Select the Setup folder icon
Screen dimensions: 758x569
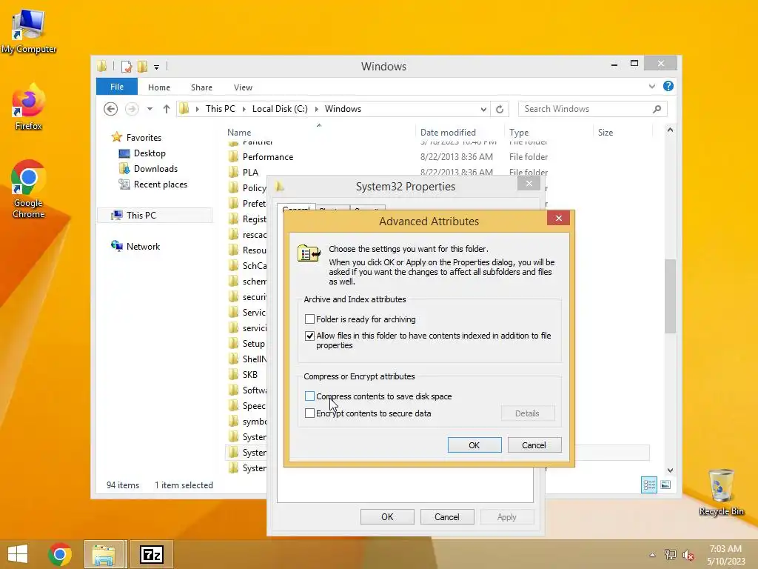233,344
